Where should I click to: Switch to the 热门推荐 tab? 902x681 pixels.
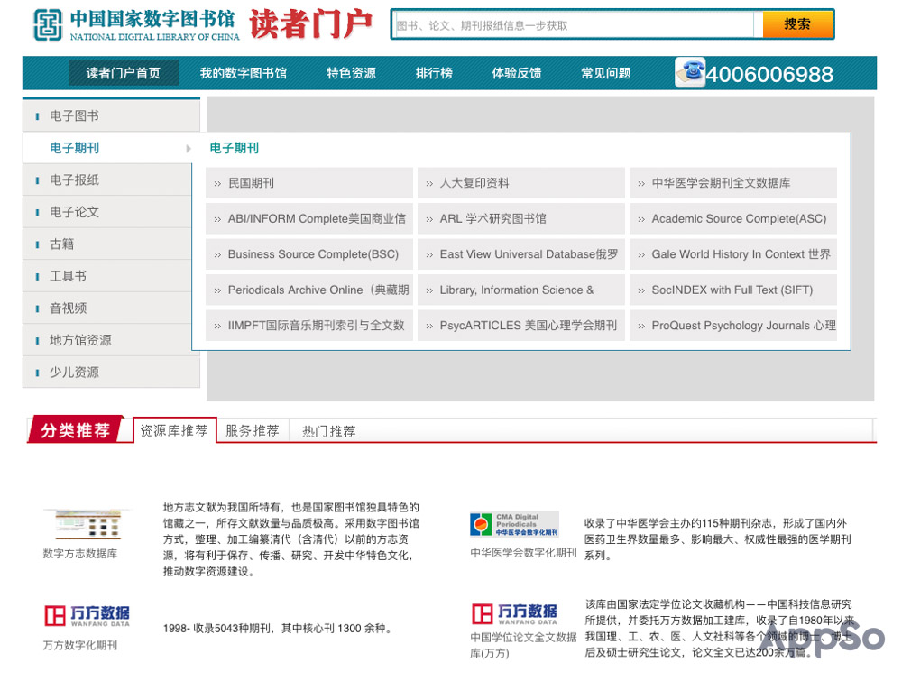[x=327, y=430]
